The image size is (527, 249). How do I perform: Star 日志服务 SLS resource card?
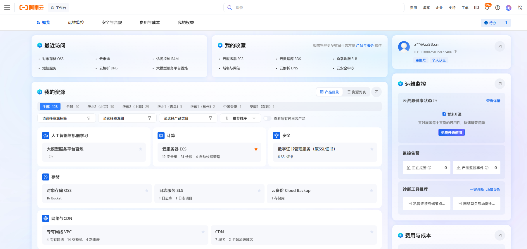259,190
